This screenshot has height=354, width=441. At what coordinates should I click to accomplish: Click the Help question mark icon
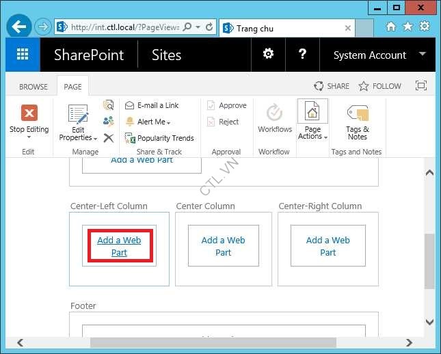tap(303, 55)
